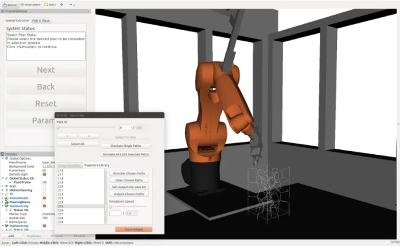400x248 pixels.
Task: Click the Back button
Action: coord(46,86)
